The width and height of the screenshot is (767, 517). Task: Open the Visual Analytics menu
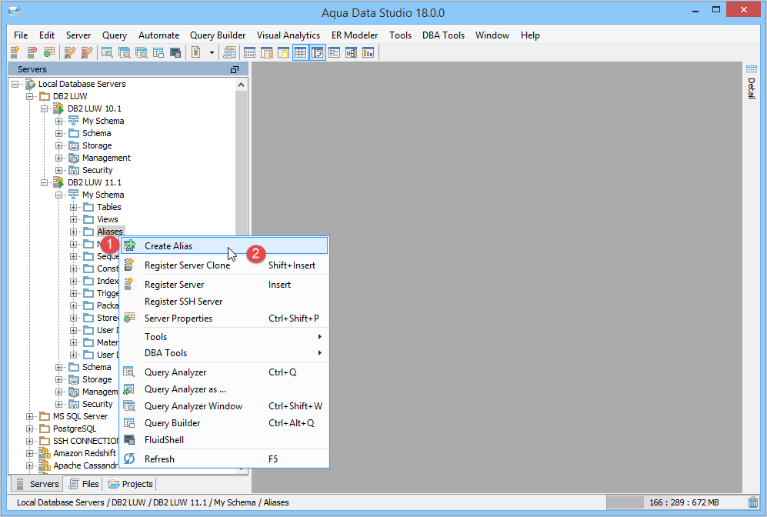288,35
